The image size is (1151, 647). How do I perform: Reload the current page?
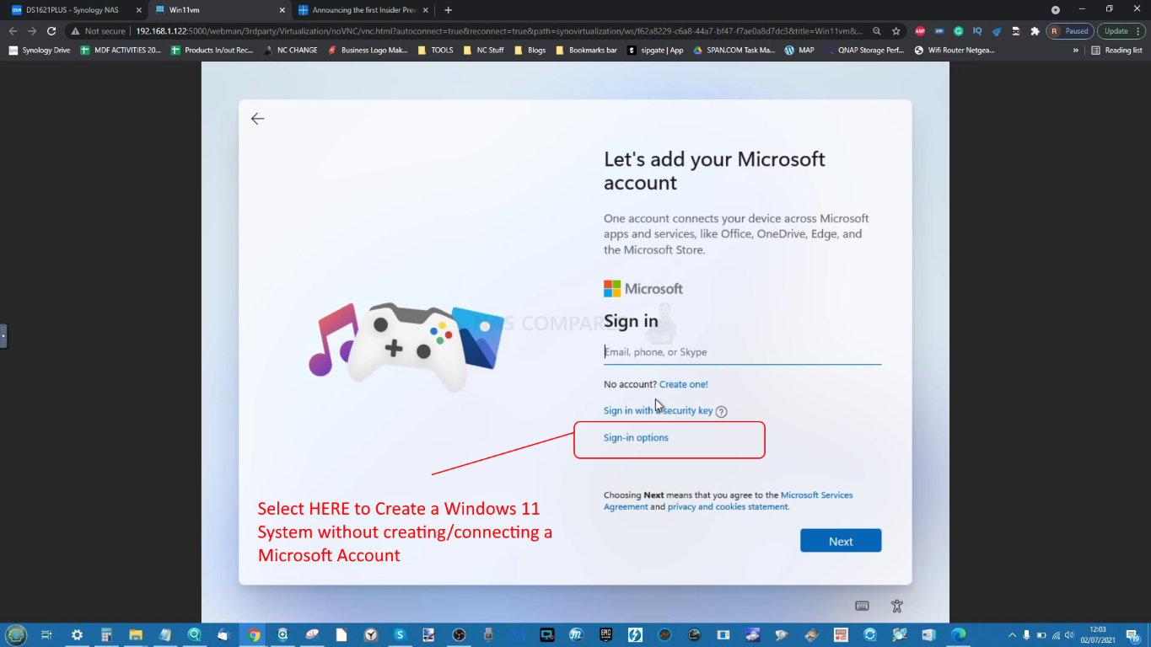click(x=51, y=31)
